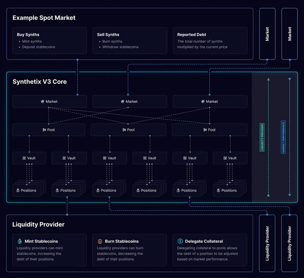Click the icon in the leftmost Market node
The height and width of the screenshot is (278, 304).
click(x=43, y=101)
